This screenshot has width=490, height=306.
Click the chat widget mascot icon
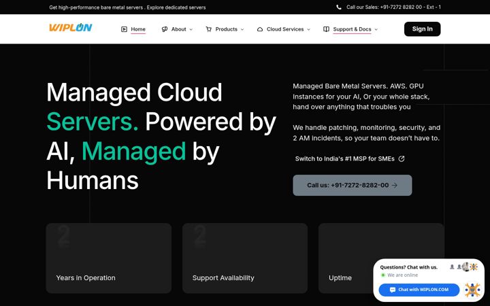[472, 290]
